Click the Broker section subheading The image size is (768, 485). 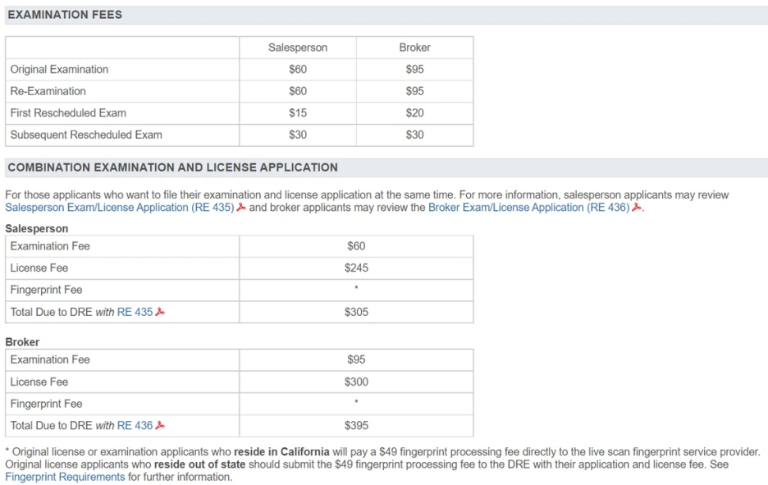click(22, 342)
